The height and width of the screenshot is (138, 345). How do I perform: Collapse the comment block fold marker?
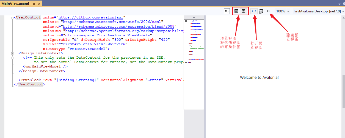click(12, 58)
